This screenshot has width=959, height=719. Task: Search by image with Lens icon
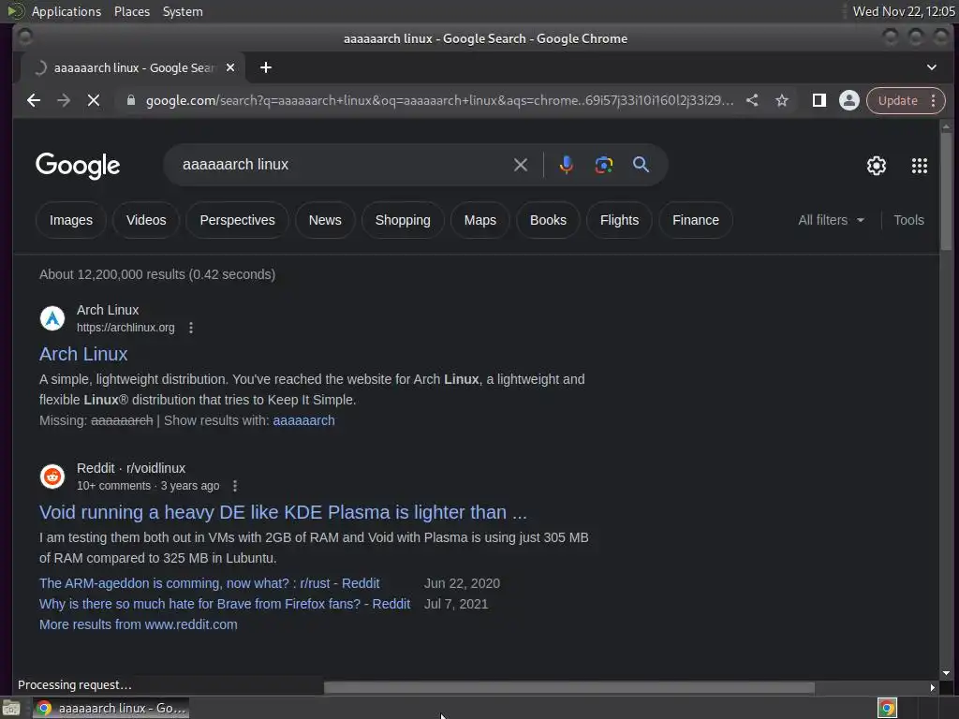(604, 165)
